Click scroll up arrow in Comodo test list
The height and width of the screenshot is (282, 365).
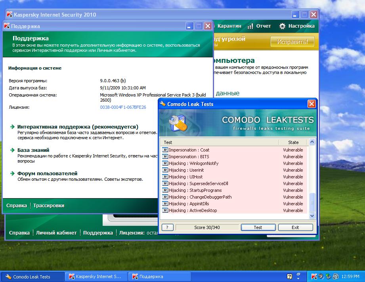312,142
